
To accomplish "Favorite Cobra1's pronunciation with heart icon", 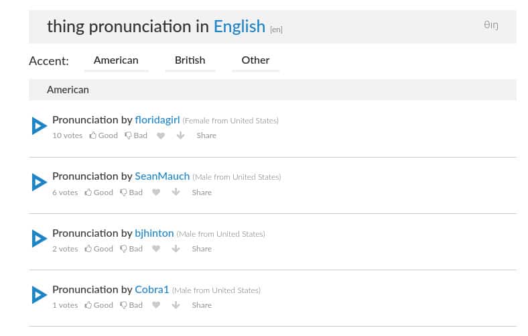I will 156,305.
